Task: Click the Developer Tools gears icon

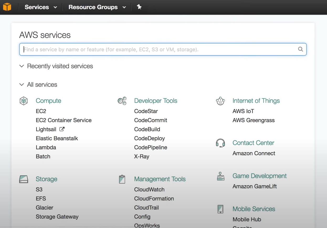Action: [122, 101]
